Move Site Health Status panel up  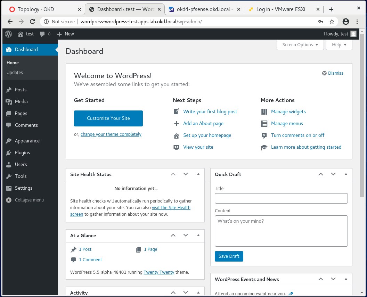[173, 174]
